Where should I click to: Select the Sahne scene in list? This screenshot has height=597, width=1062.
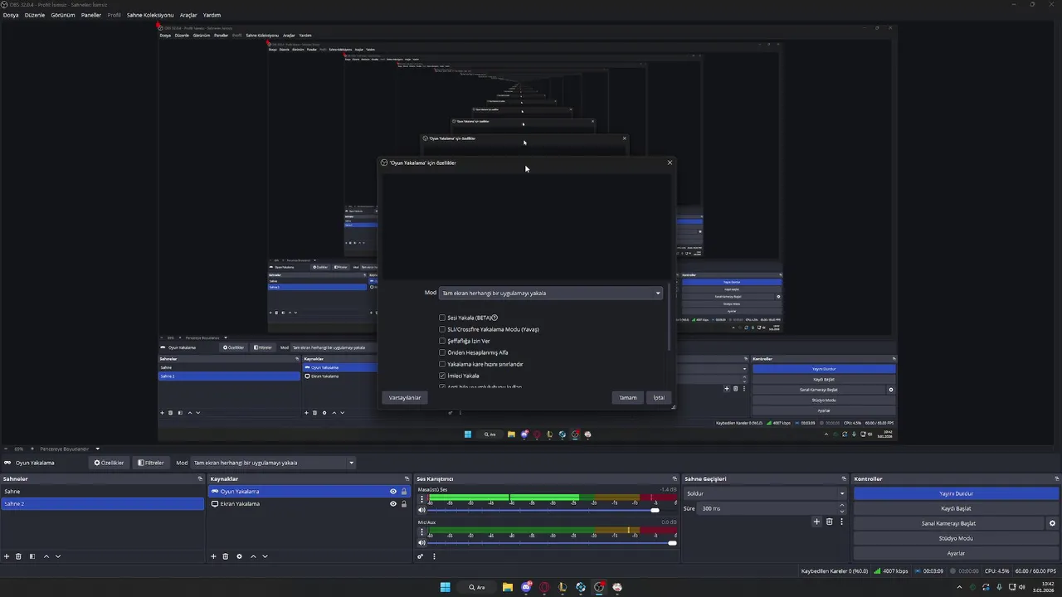(x=102, y=492)
